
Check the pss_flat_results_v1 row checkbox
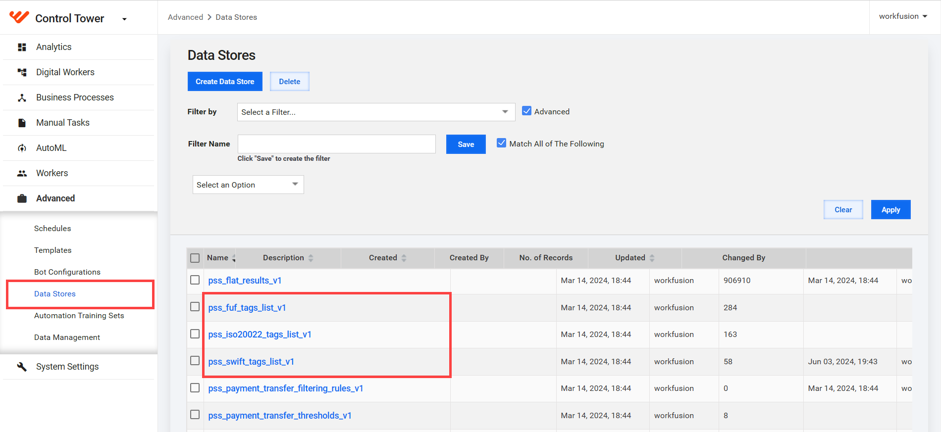pyautogui.click(x=195, y=280)
